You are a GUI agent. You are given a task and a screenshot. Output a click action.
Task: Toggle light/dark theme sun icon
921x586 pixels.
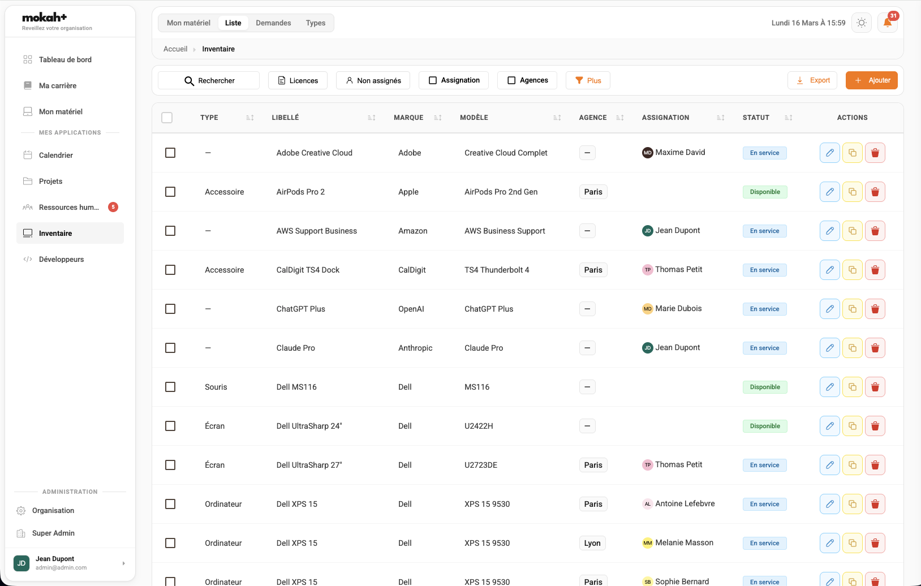[861, 23]
